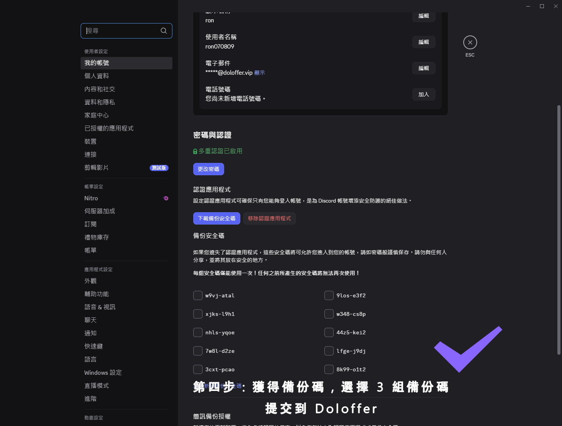562x426 pixels.
Task: Open 我的帳號 settings page
Action: coord(127,63)
